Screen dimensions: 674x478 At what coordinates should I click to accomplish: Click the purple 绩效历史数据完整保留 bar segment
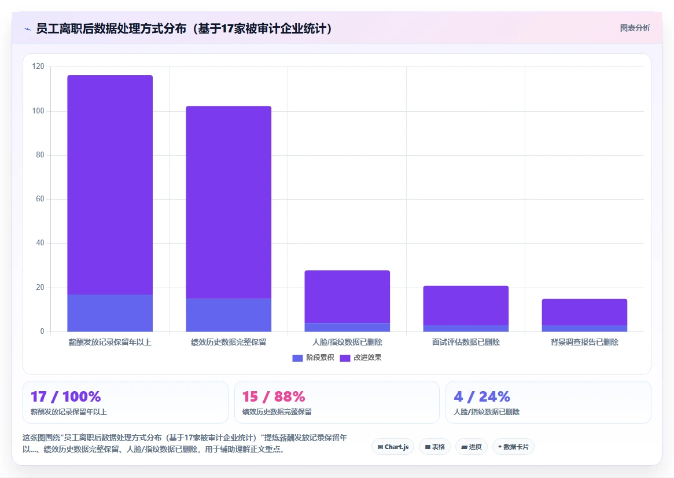tap(229, 202)
